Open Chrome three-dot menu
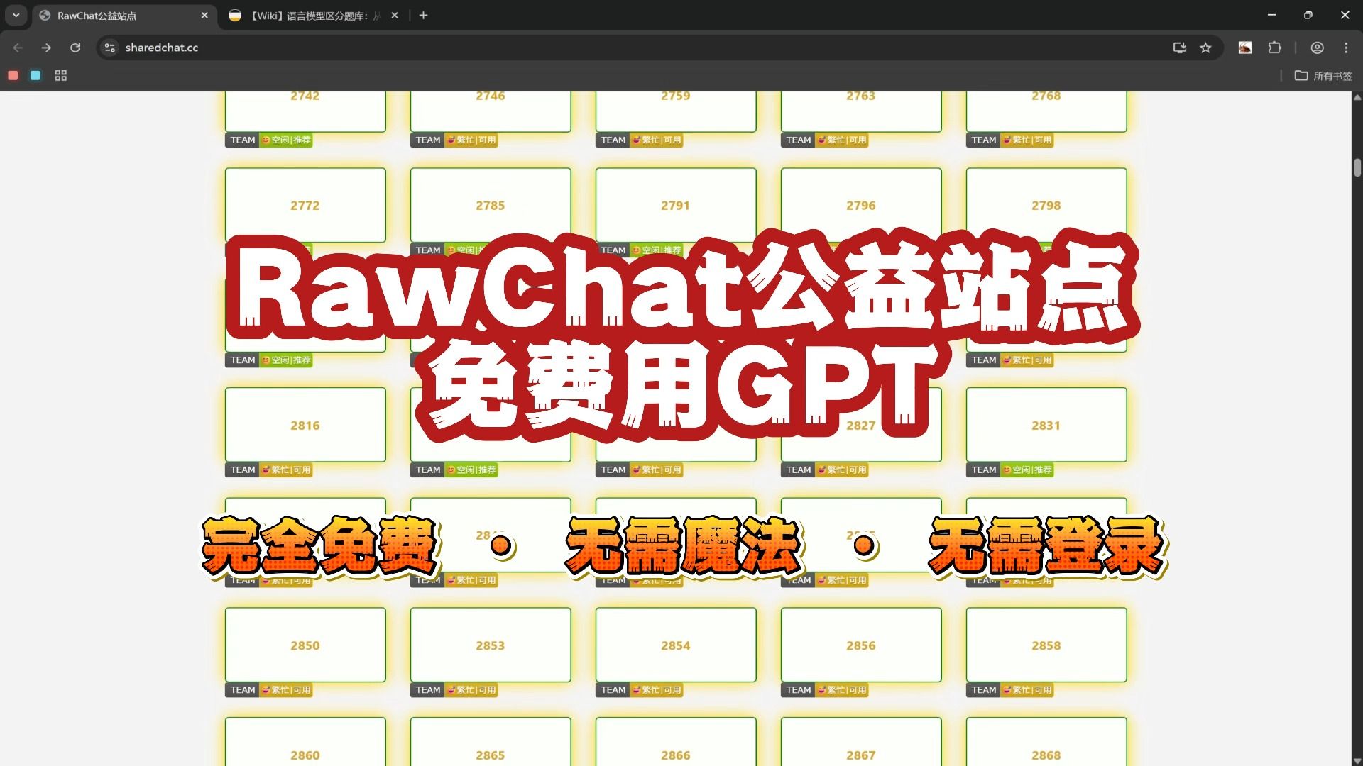 [x=1346, y=48]
